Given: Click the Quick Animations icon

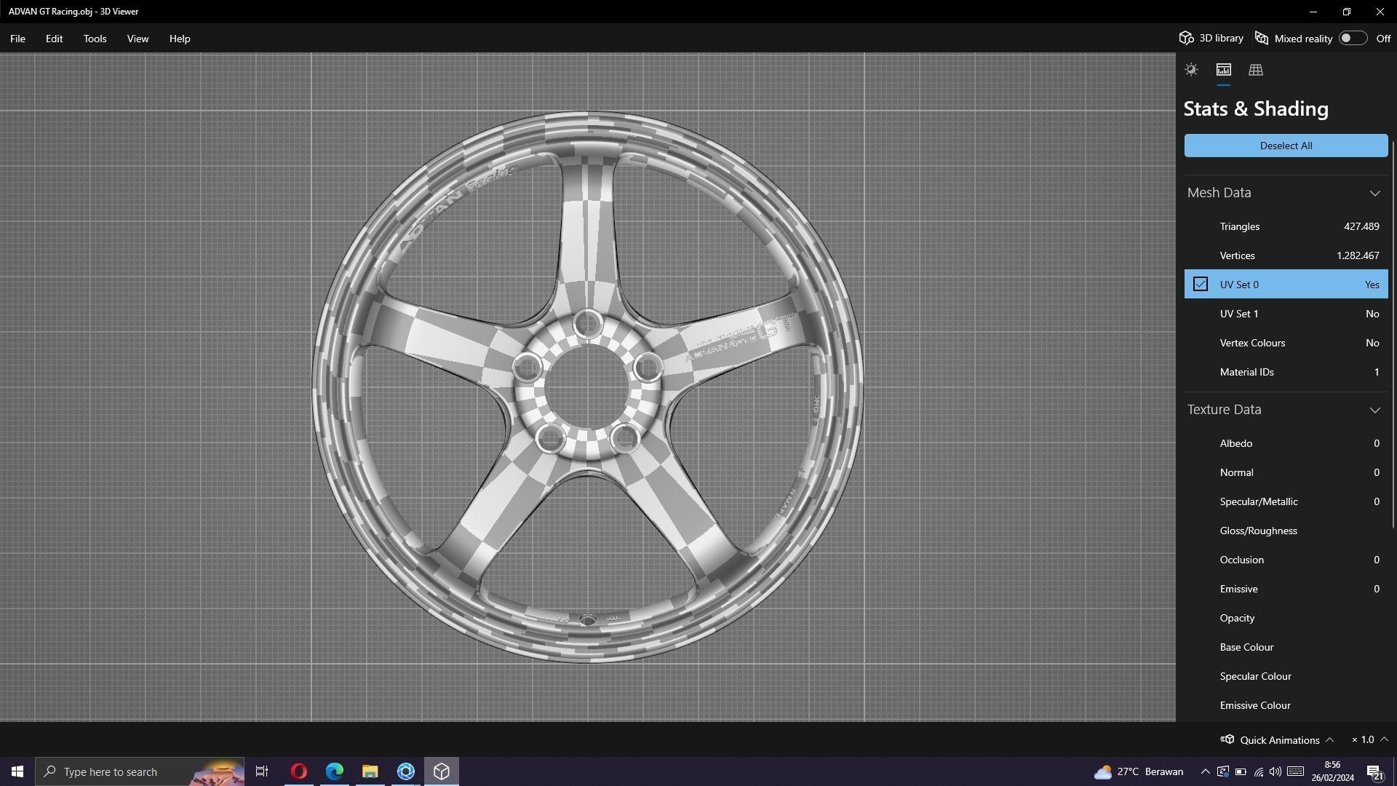Looking at the screenshot, I should pos(1227,739).
